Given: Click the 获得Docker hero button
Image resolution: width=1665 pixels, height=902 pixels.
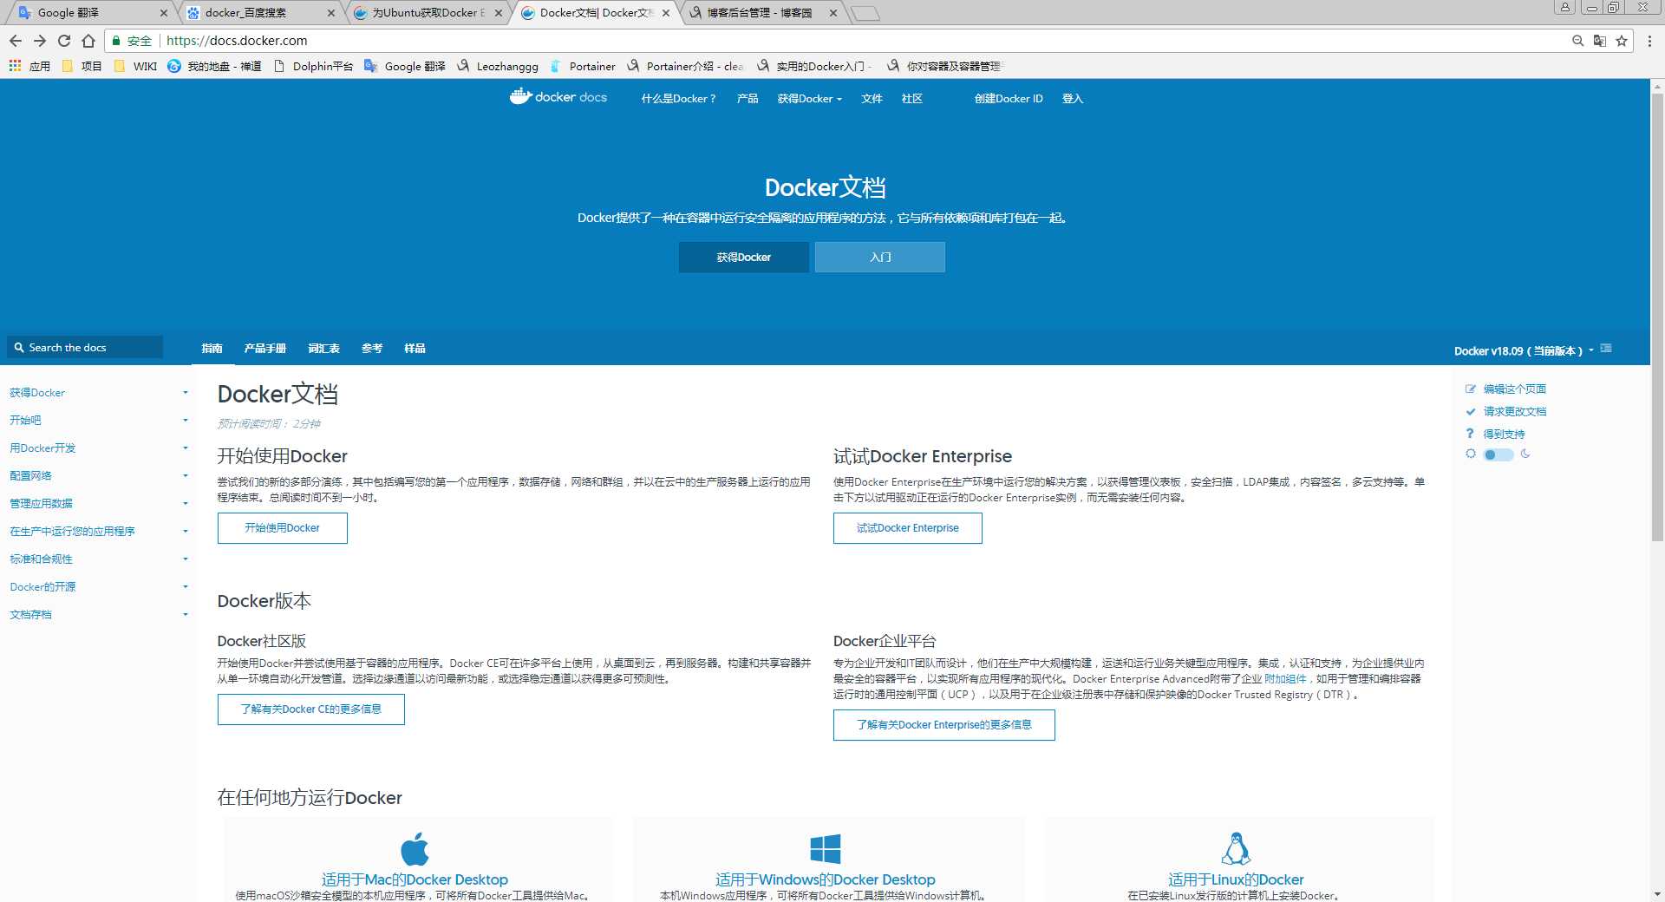Looking at the screenshot, I should pyautogui.click(x=743, y=258).
